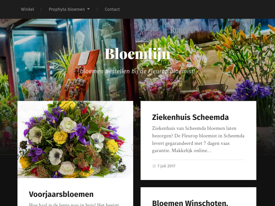Expand the caret beside Prophyta bloemen
Image resolution: width=275 pixels, height=206 pixels.
[88, 9]
